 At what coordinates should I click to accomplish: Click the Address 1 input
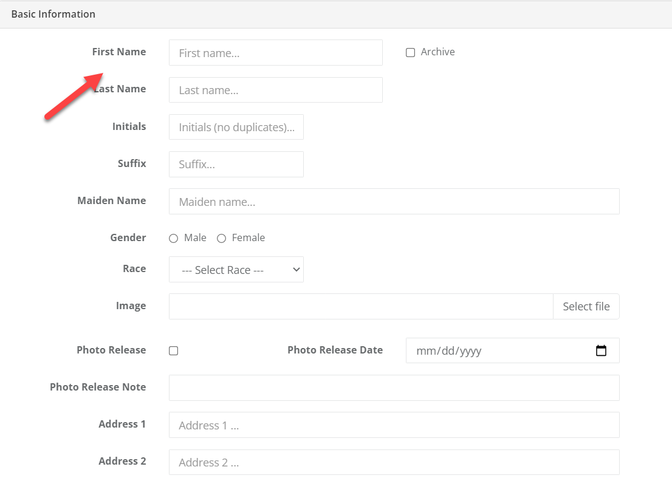click(x=394, y=425)
